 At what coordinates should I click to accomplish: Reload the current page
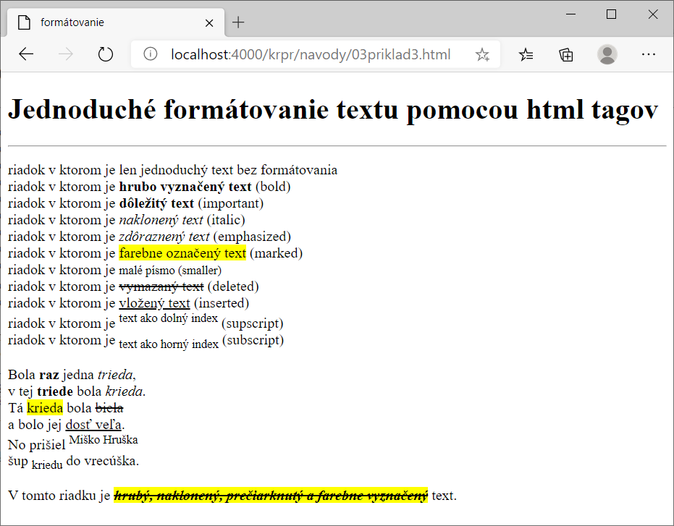coord(105,54)
